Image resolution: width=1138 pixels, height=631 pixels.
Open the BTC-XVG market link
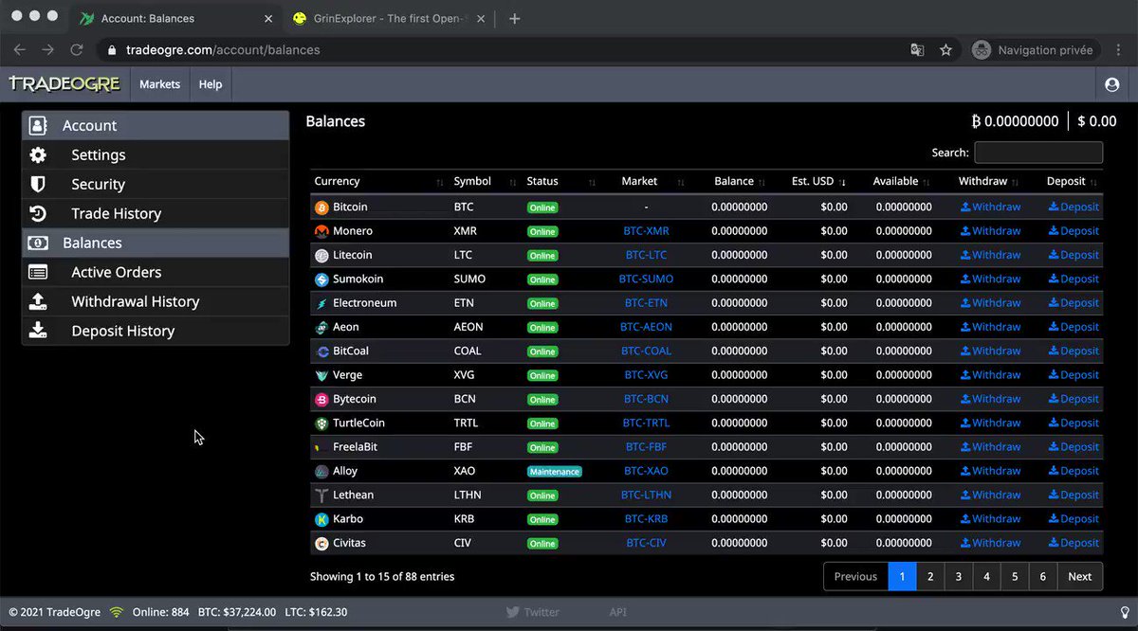point(646,375)
